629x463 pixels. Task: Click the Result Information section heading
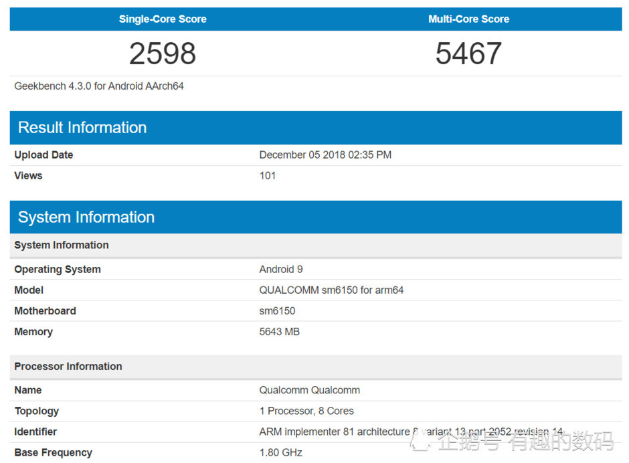(x=82, y=128)
